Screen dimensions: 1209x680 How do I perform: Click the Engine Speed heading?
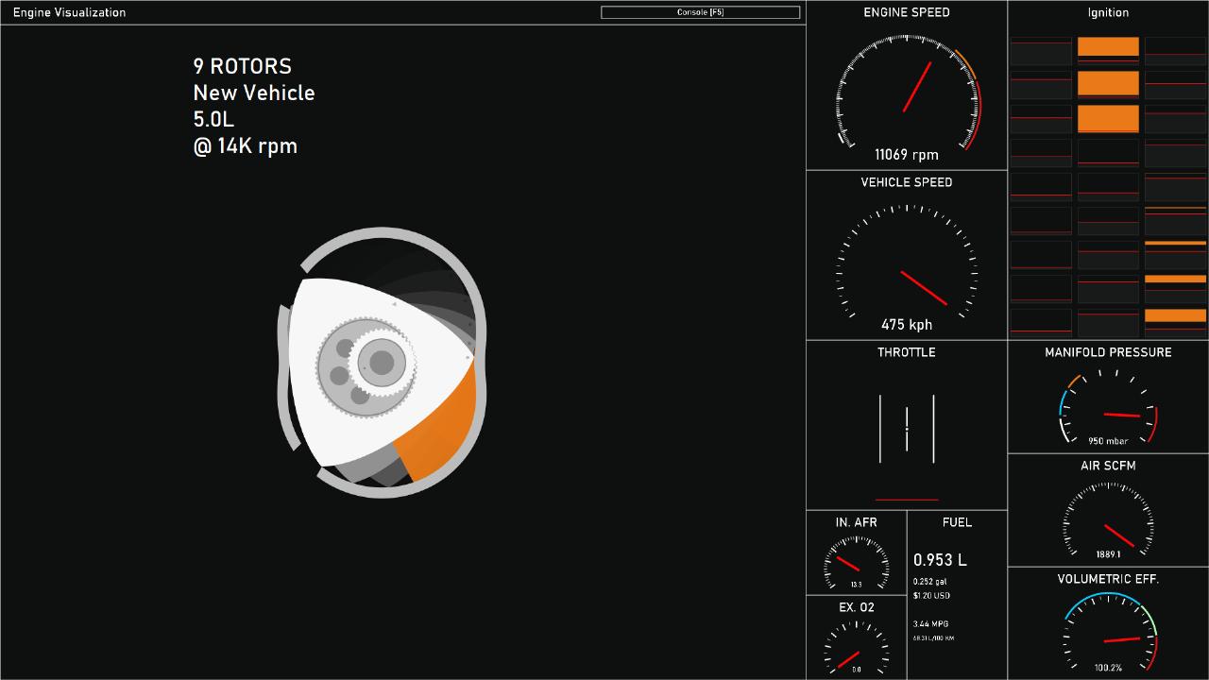click(907, 12)
